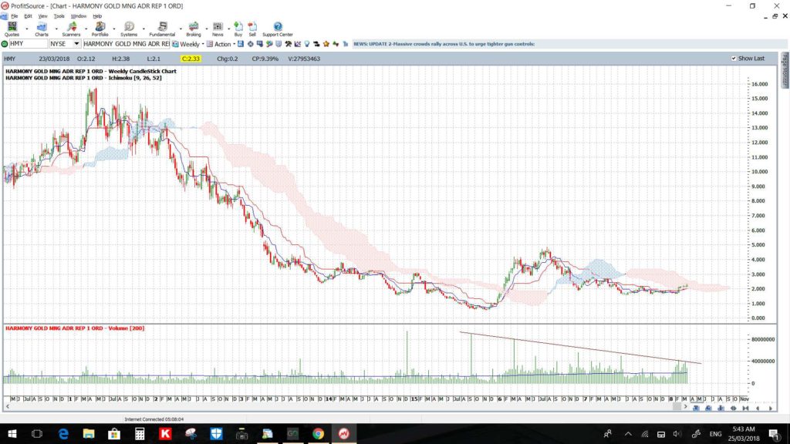Click the indicator chart icon beside the hammer
The width and height of the screenshot is (790, 444).
298,44
